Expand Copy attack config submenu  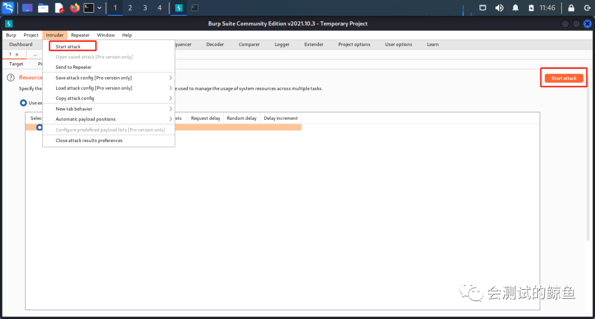click(109, 98)
